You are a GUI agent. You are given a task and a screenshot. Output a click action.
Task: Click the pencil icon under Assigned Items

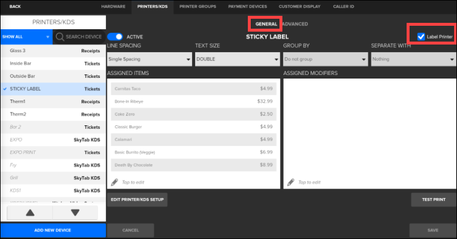click(x=114, y=182)
